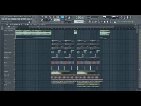This screenshot has height=106, width=141.
Task: Select the Volume Envelope track name
Action: click(x=9, y=35)
